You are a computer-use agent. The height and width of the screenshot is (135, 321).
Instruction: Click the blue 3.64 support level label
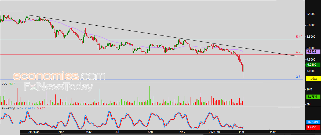click(x=299, y=77)
